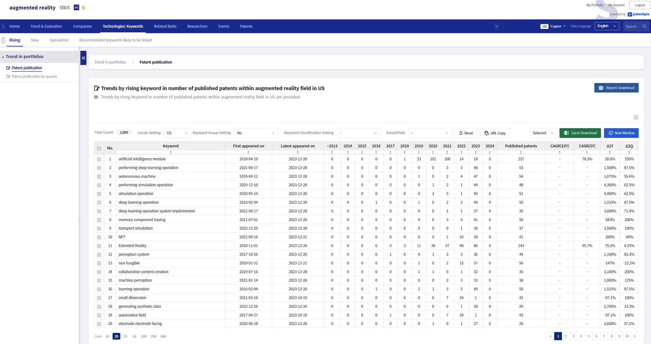Image resolution: width=651 pixels, height=344 pixels.
Task: Click the URL Copy button
Action: point(495,133)
